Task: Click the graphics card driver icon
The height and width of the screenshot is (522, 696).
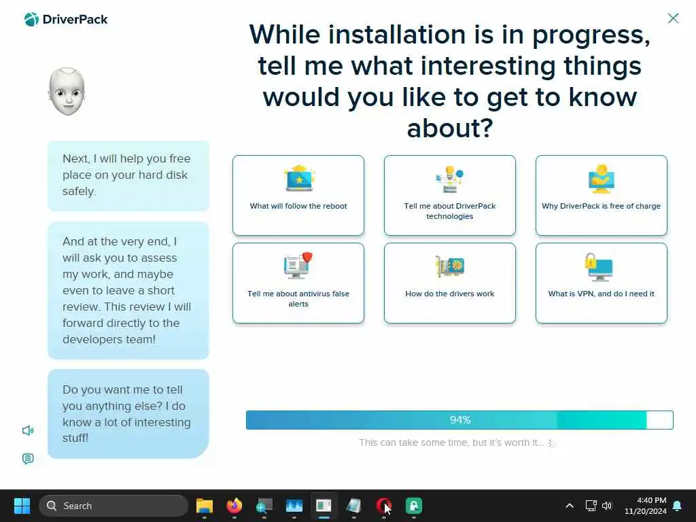Action: click(x=450, y=266)
